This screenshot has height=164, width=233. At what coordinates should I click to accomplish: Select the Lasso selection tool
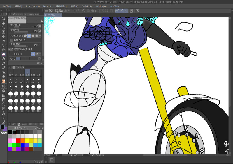tap(3, 45)
